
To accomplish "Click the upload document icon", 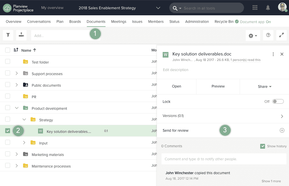I will (21, 35).
